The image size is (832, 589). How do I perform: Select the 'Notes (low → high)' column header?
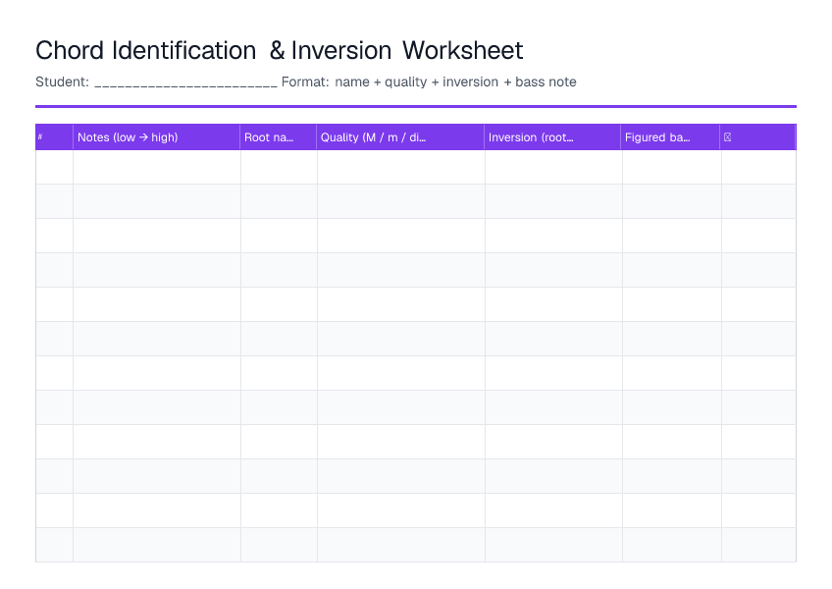[x=157, y=137]
